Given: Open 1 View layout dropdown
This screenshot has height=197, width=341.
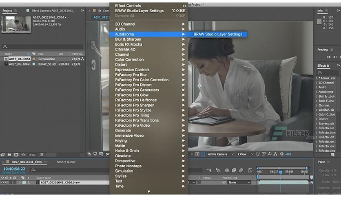Looking at the screenshot, I should click(245, 154).
